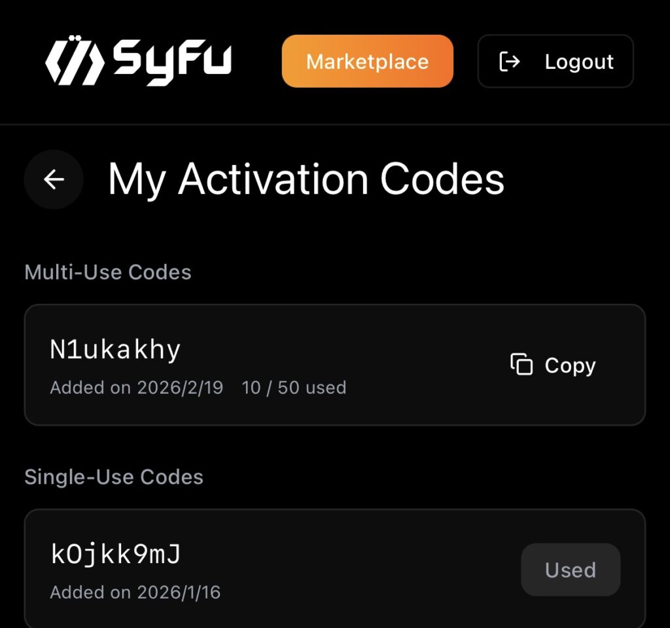Click the SyFu wordmark text
The image size is (670, 628).
[x=173, y=61]
